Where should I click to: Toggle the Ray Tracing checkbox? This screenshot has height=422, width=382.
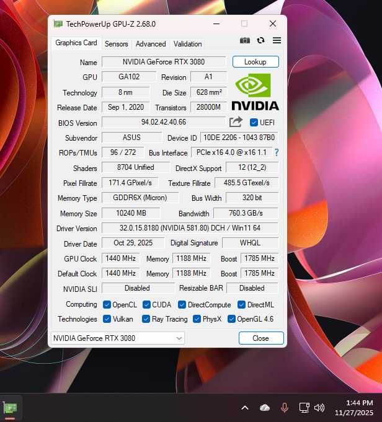point(146,319)
